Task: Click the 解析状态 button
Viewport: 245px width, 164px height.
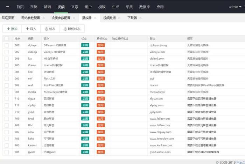Action: coord(72,29)
